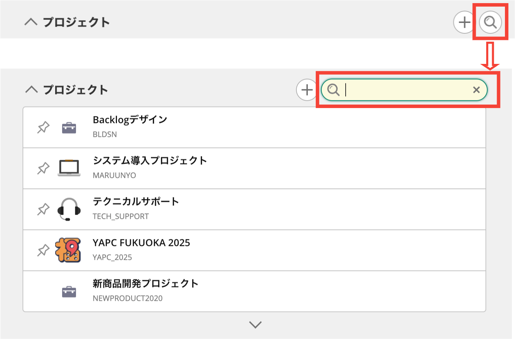Click the NEWPRODUCT2020 project key text

(128, 298)
